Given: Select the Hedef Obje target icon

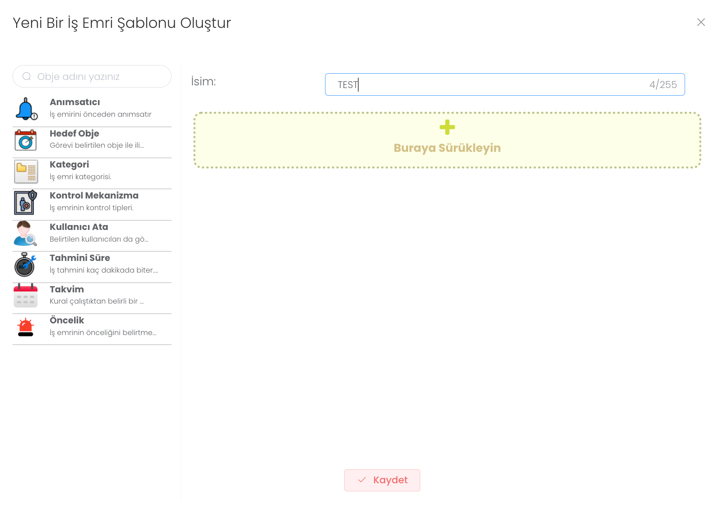Looking at the screenshot, I should [26, 141].
